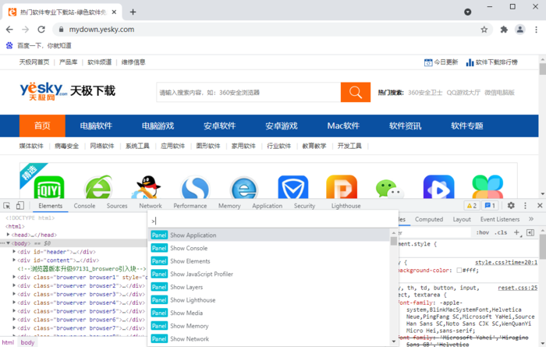Open the reset.css:25 source link
The image size is (546, 347).
(x=517, y=288)
